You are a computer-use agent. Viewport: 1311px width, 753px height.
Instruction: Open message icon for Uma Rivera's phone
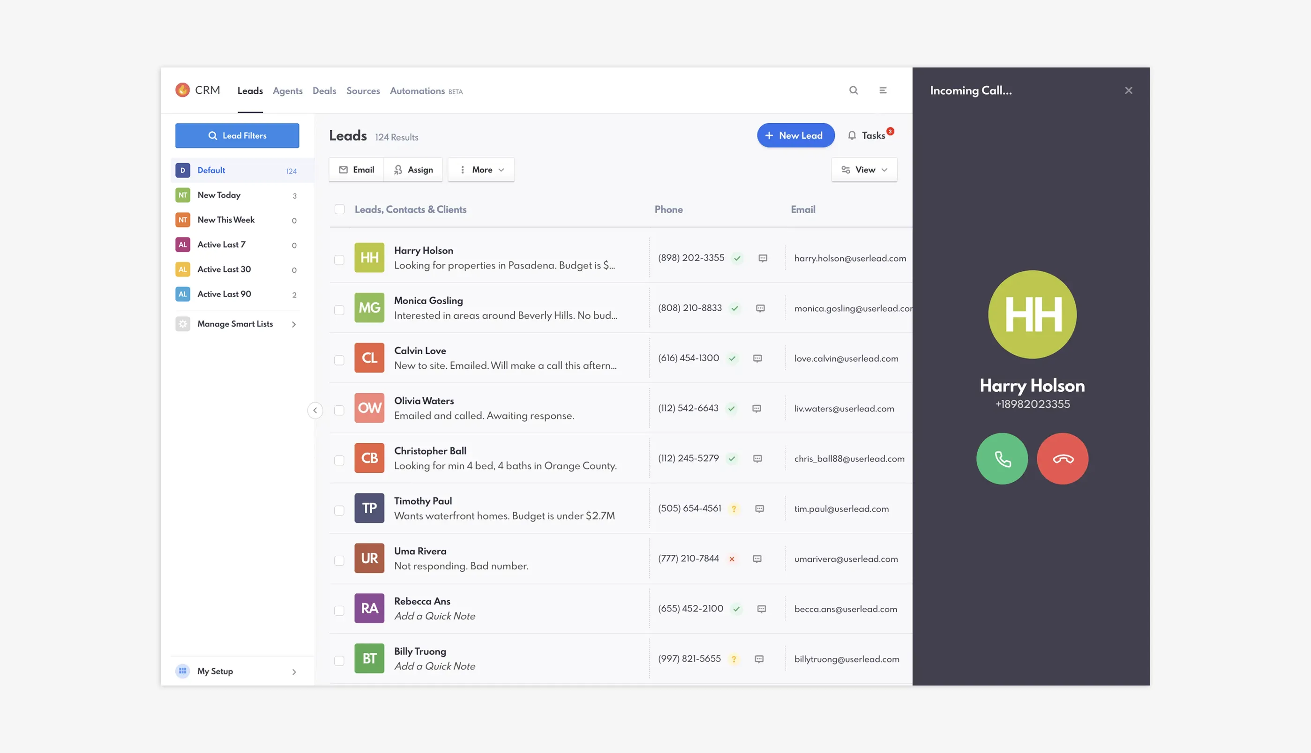757,559
